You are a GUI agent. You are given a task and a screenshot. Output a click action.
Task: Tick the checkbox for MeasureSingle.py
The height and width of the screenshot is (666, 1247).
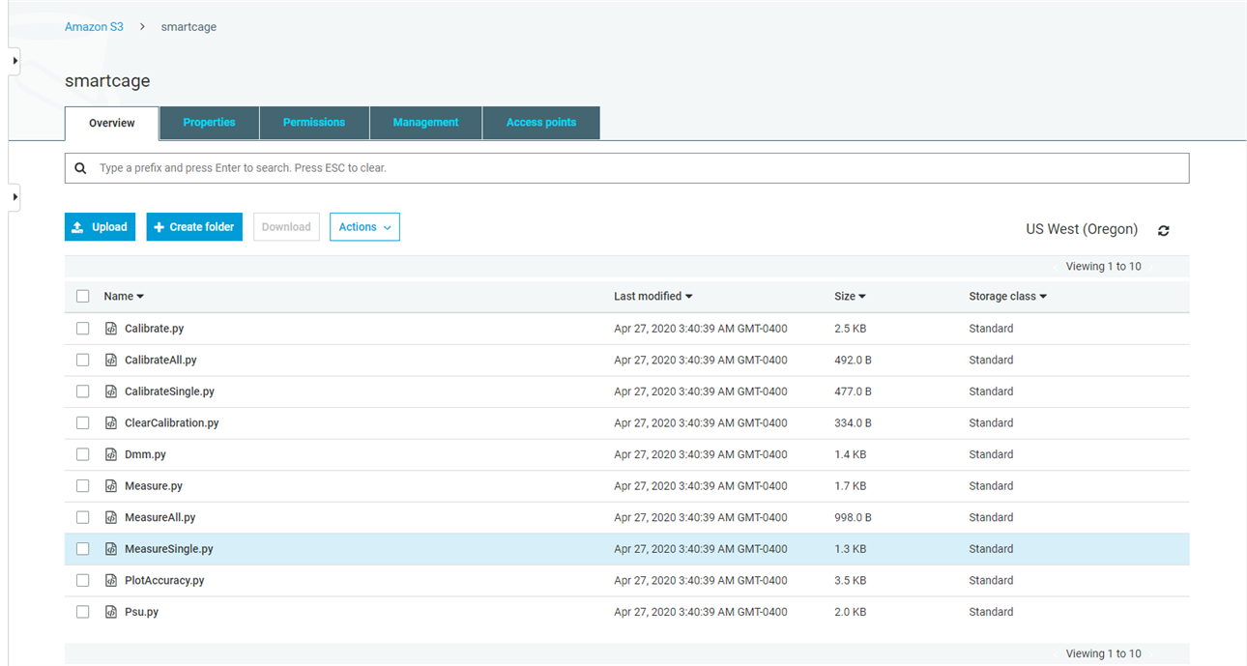coord(83,549)
